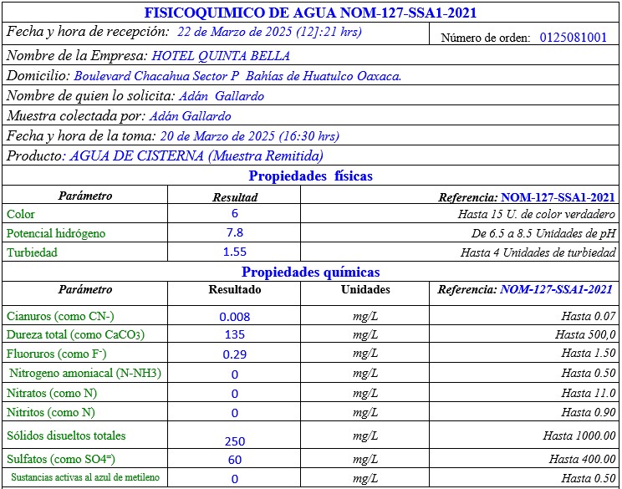Select 'Cianuros (como CN-)' label

(60, 316)
